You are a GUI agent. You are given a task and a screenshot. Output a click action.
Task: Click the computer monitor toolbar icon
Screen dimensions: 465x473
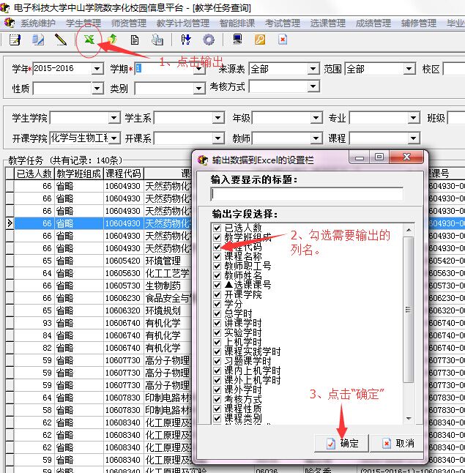237,40
